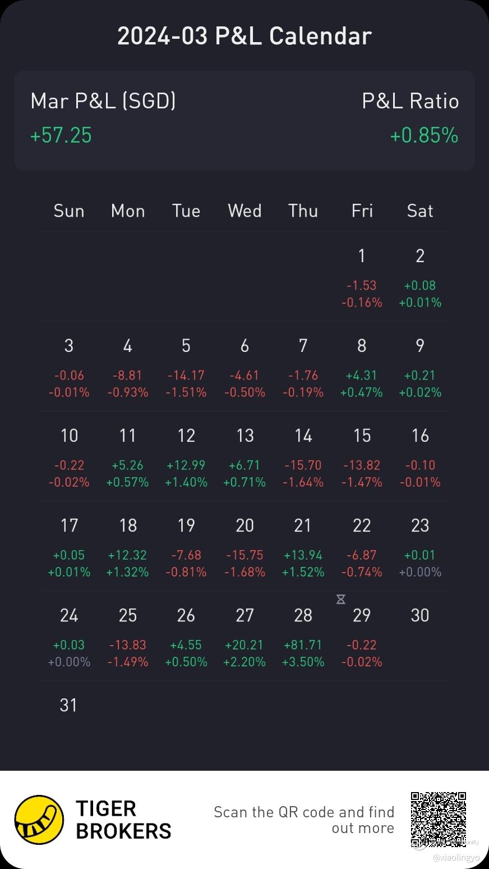Click the P&L Ratio +0.85% value
Screen dimensions: 489x869
click(x=424, y=135)
